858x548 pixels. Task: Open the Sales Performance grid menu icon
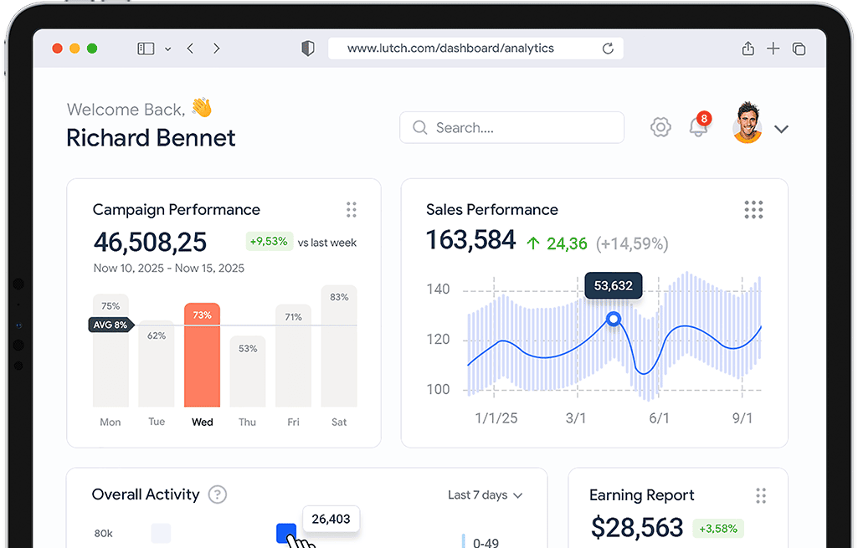(753, 210)
